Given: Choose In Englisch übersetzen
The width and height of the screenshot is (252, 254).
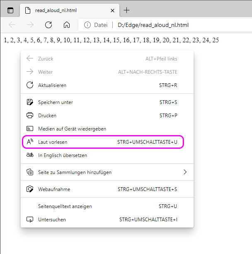Looking at the screenshot, I should pyautogui.click(x=107, y=155).
